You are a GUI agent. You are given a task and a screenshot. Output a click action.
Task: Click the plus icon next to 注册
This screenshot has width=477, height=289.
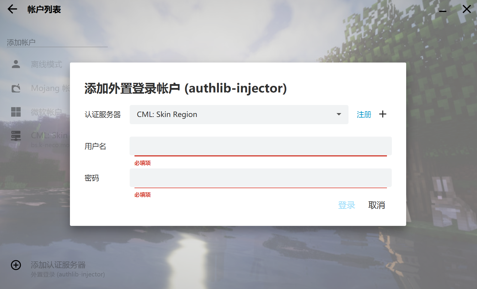pos(383,114)
